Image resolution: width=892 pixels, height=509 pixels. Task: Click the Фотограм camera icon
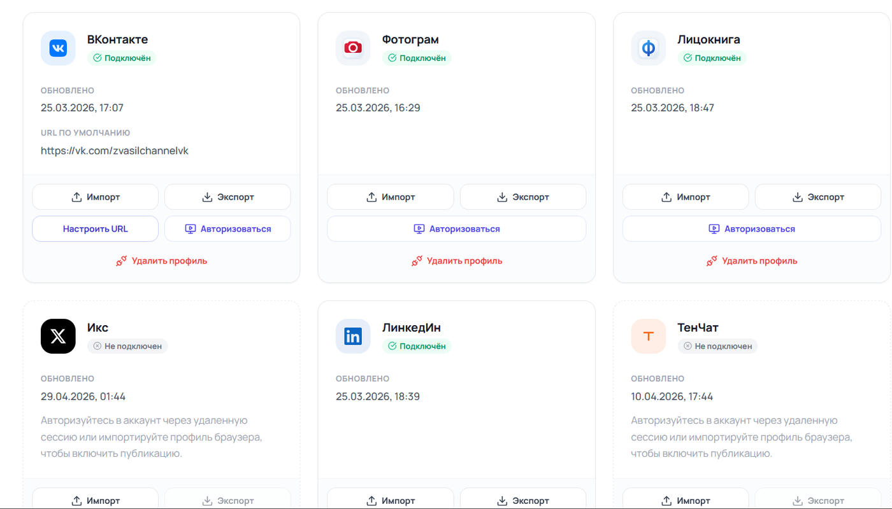(x=353, y=48)
